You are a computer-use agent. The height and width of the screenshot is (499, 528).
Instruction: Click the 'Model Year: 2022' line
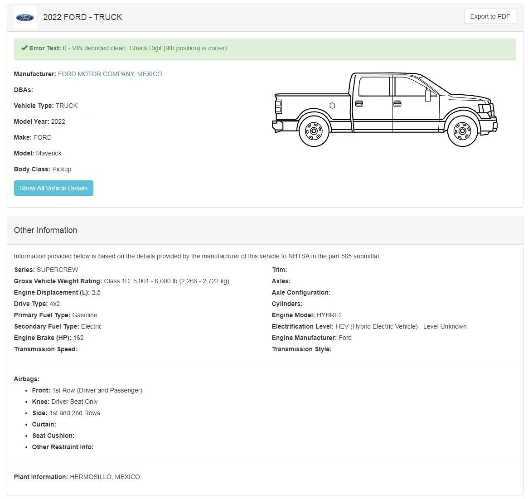[x=39, y=121]
